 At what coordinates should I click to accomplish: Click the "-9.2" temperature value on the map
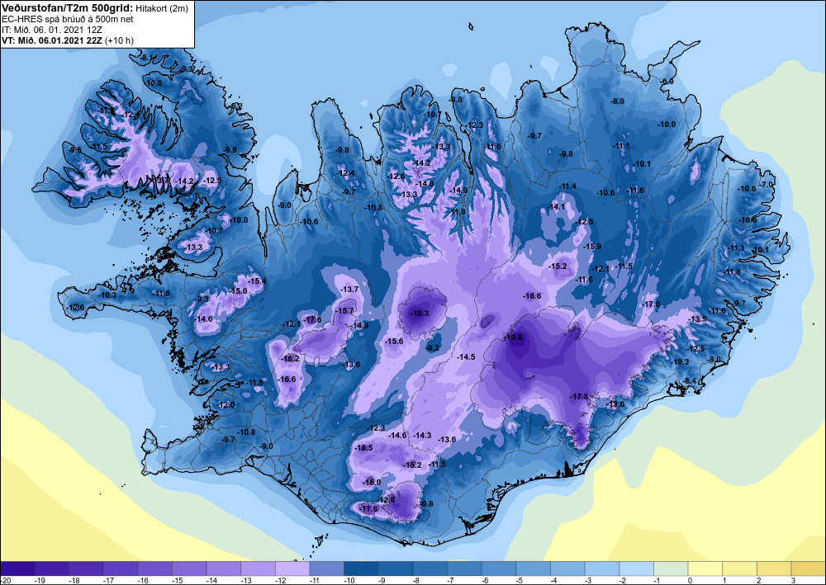pos(432,347)
